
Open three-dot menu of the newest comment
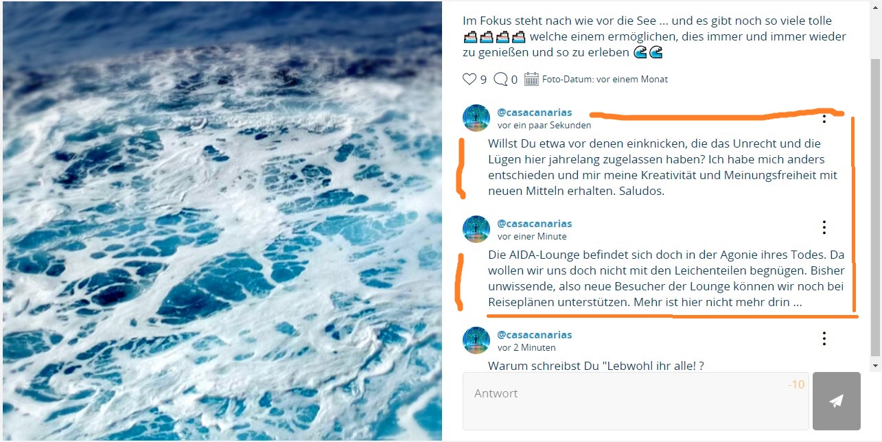(824, 118)
